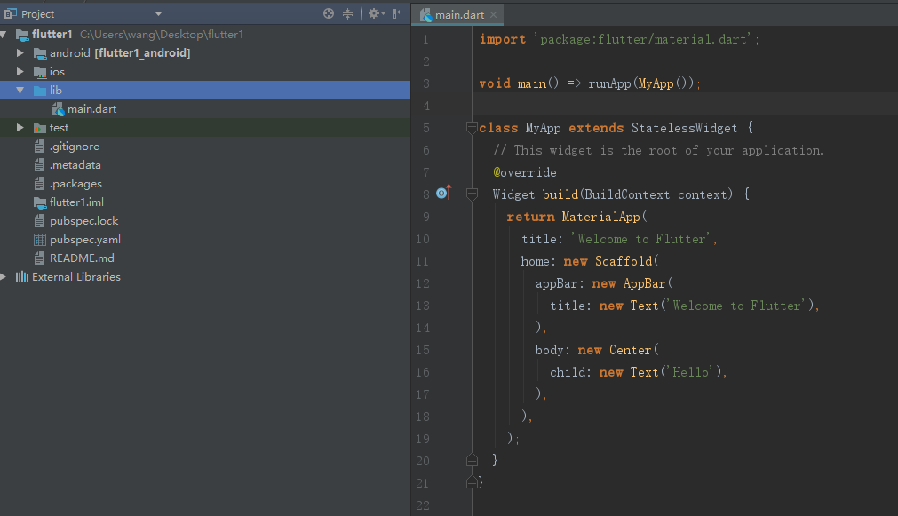Collapse the flutter1 root project node
Screen dimensions: 898x516
point(4,35)
